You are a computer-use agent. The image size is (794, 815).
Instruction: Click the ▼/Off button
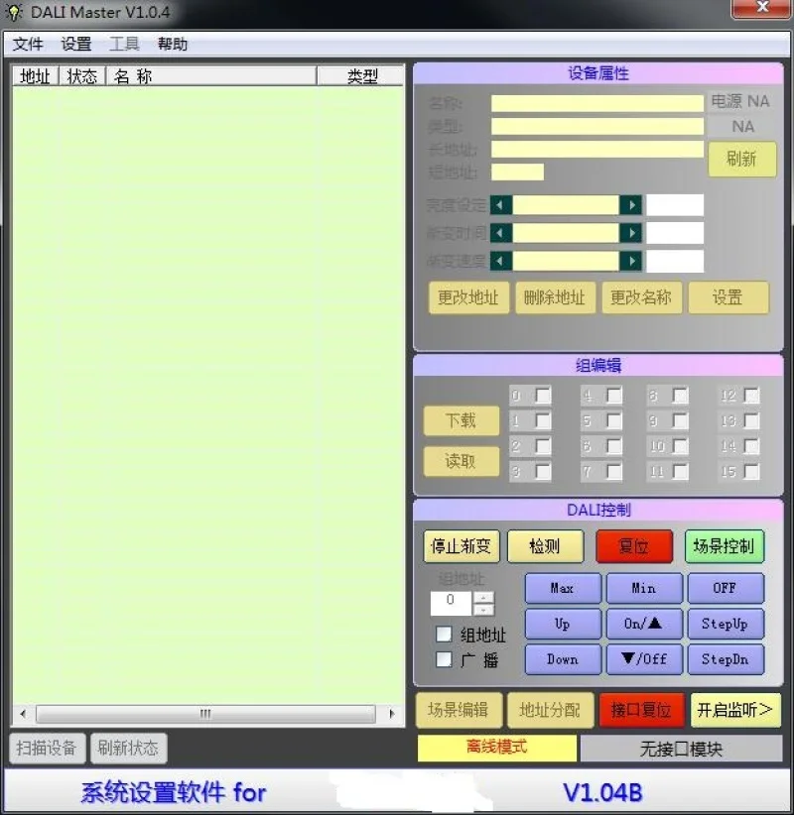644,659
